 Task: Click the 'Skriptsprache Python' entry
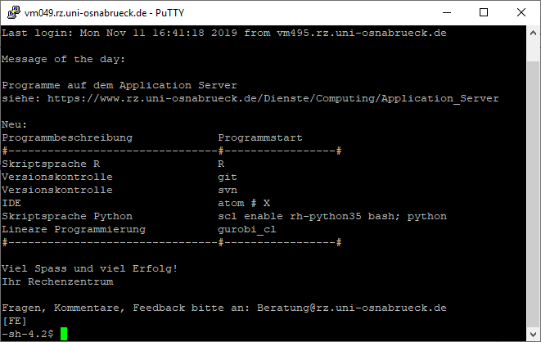67,217
